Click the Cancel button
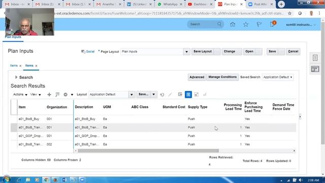The image size is (325, 183). pyautogui.click(x=293, y=51)
